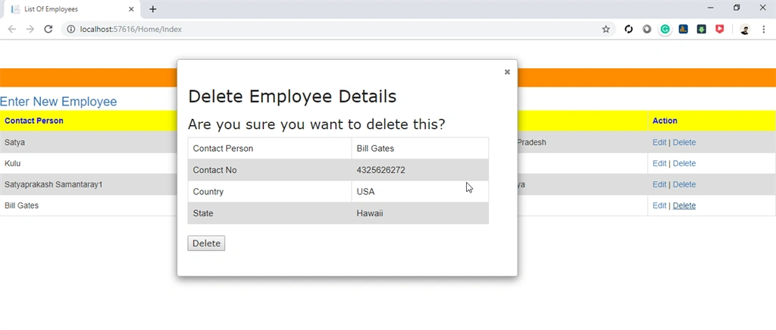The image size is (776, 330).
Task: Click the Bill Gates value in the dialog
Action: click(x=375, y=149)
